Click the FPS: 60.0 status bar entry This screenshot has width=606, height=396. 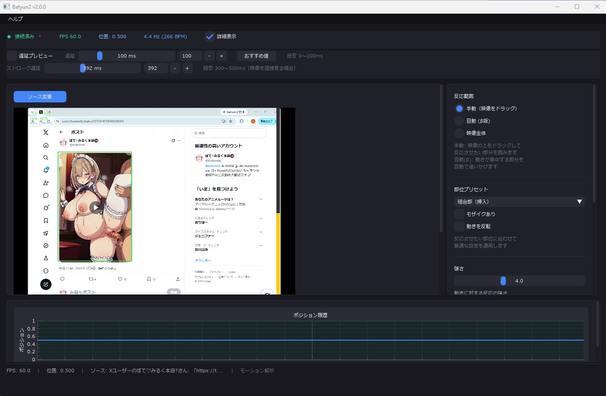pyautogui.click(x=18, y=371)
